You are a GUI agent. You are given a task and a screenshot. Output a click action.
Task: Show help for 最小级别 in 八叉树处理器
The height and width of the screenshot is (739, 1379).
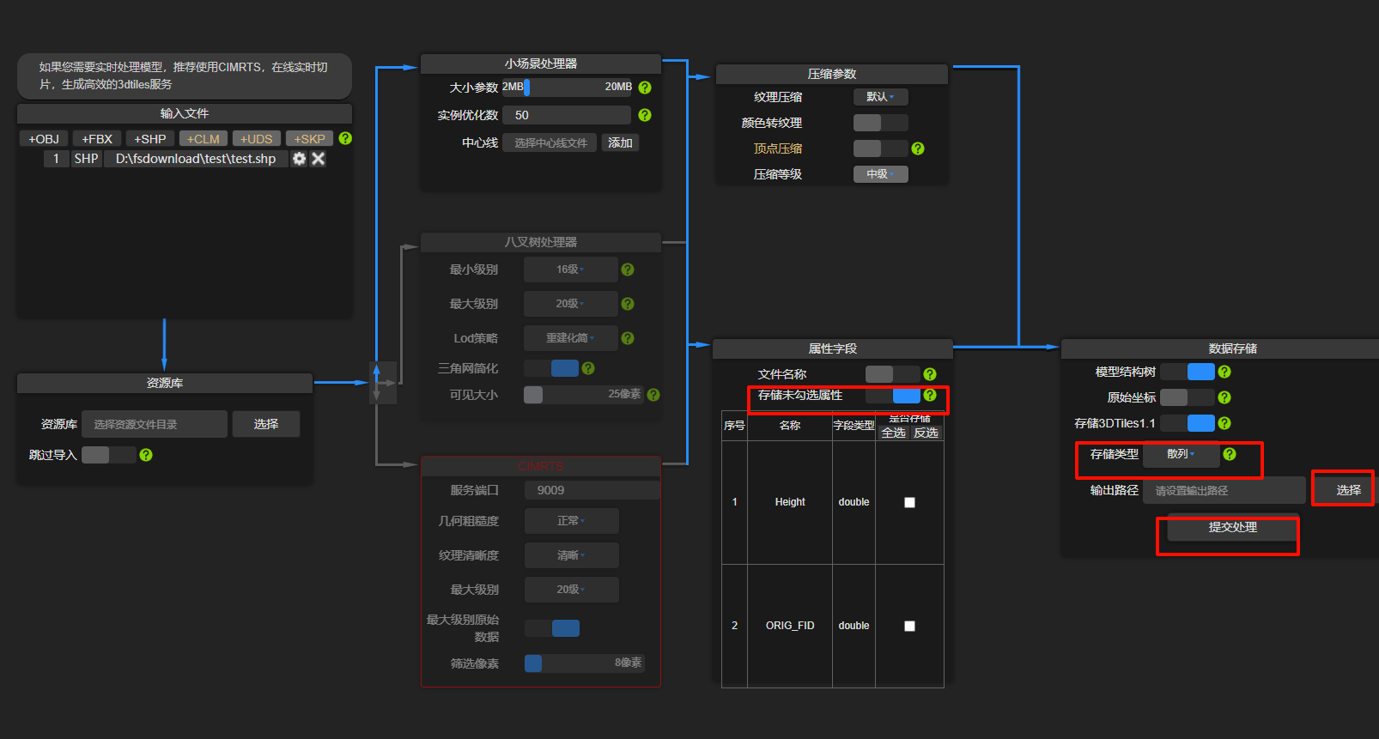pos(628,270)
